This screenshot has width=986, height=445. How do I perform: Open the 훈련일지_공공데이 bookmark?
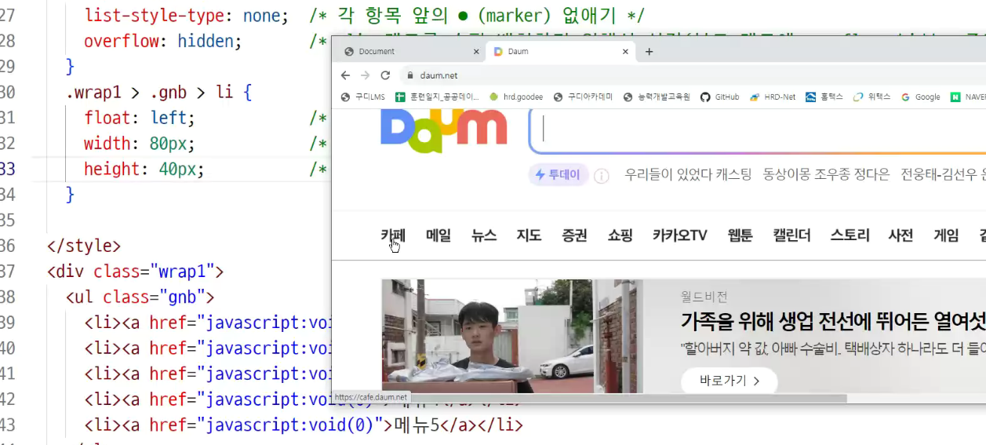point(438,97)
